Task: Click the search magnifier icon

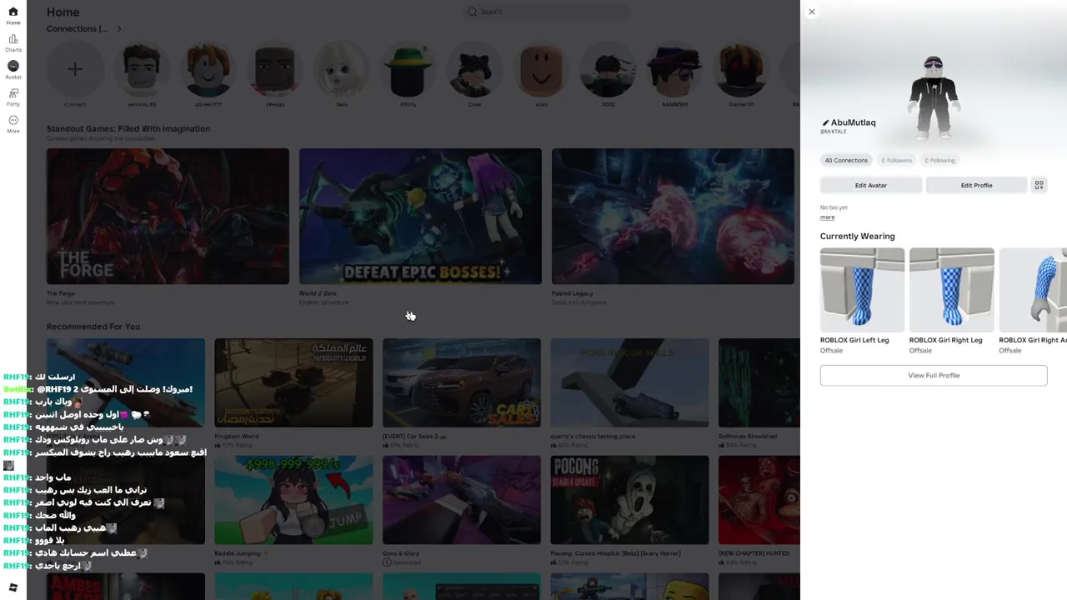Action: tap(472, 12)
